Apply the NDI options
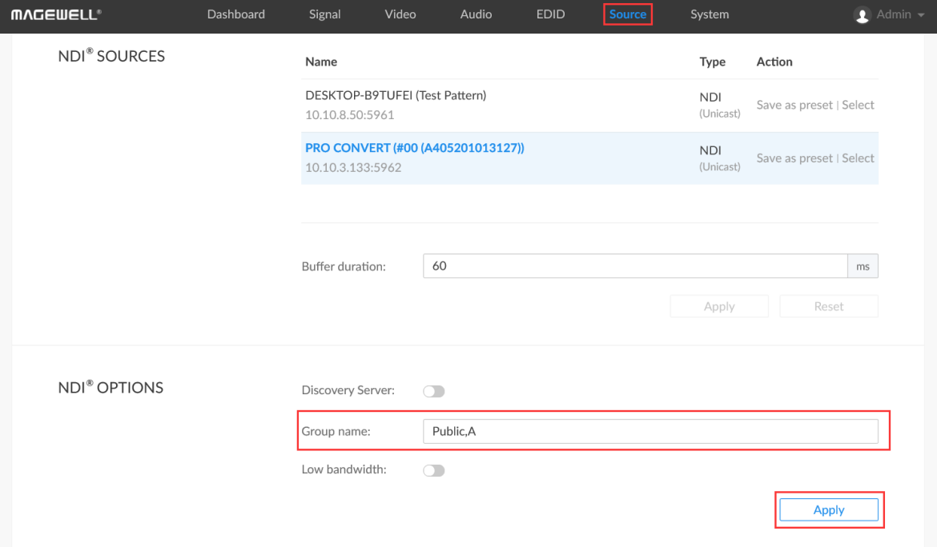937x547 pixels. [829, 510]
